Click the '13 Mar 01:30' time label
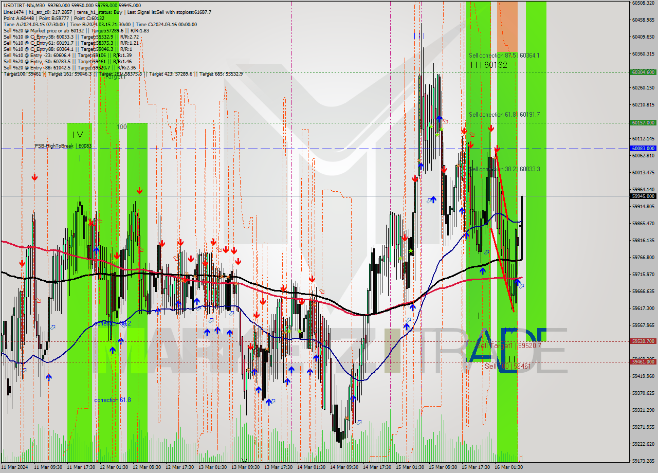Screen dimensions: 658x473 pos(212,467)
